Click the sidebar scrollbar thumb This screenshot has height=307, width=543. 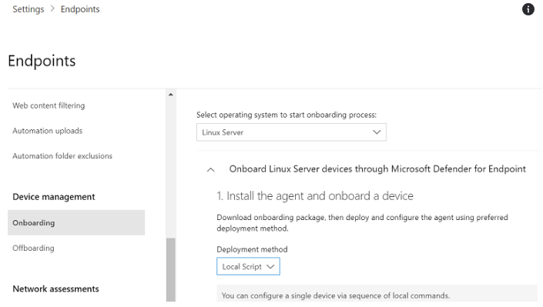click(x=171, y=269)
